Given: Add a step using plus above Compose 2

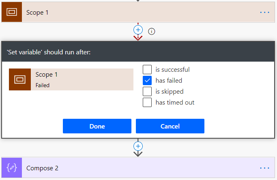Looking at the screenshot, I should point(138,146).
